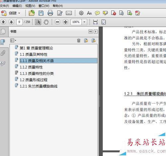Select bookmark 第1 章 质量管理概论
Image resolution: width=166 pixels, height=156 pixels.
click(x=36, y=48)
